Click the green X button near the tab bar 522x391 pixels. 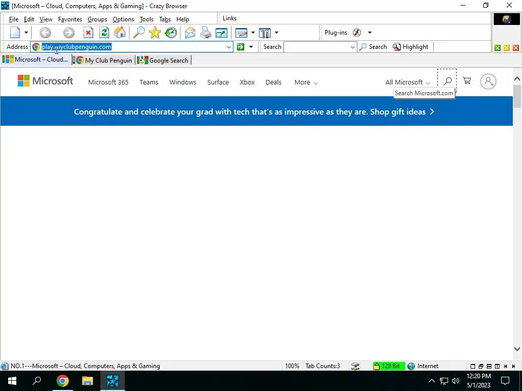[498, 48]
